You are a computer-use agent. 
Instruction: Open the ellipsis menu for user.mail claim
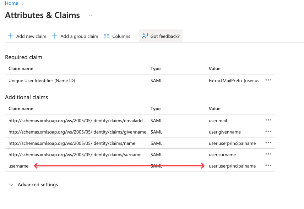pos(268,120)
